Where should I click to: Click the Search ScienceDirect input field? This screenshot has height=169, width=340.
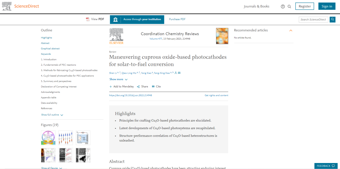313,20
